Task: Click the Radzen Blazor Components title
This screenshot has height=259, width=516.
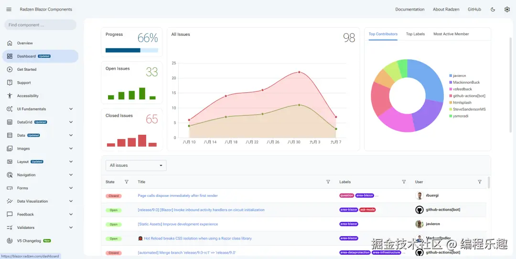Action: (46, 10)
